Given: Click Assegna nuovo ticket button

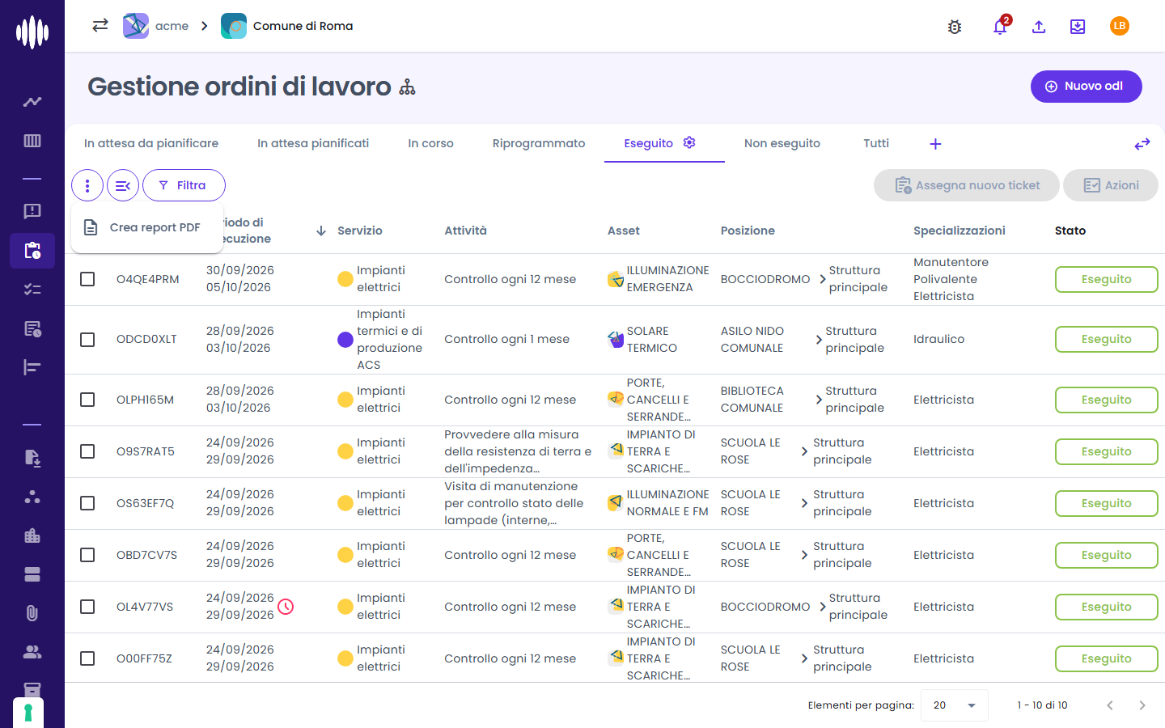Looking at the screenshot, I should click(967, 185).
